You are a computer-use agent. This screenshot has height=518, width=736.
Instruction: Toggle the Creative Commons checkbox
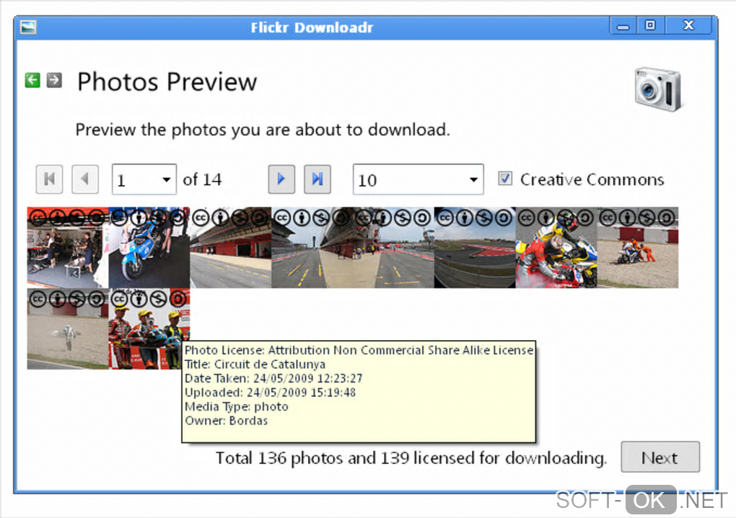point(505,179)
